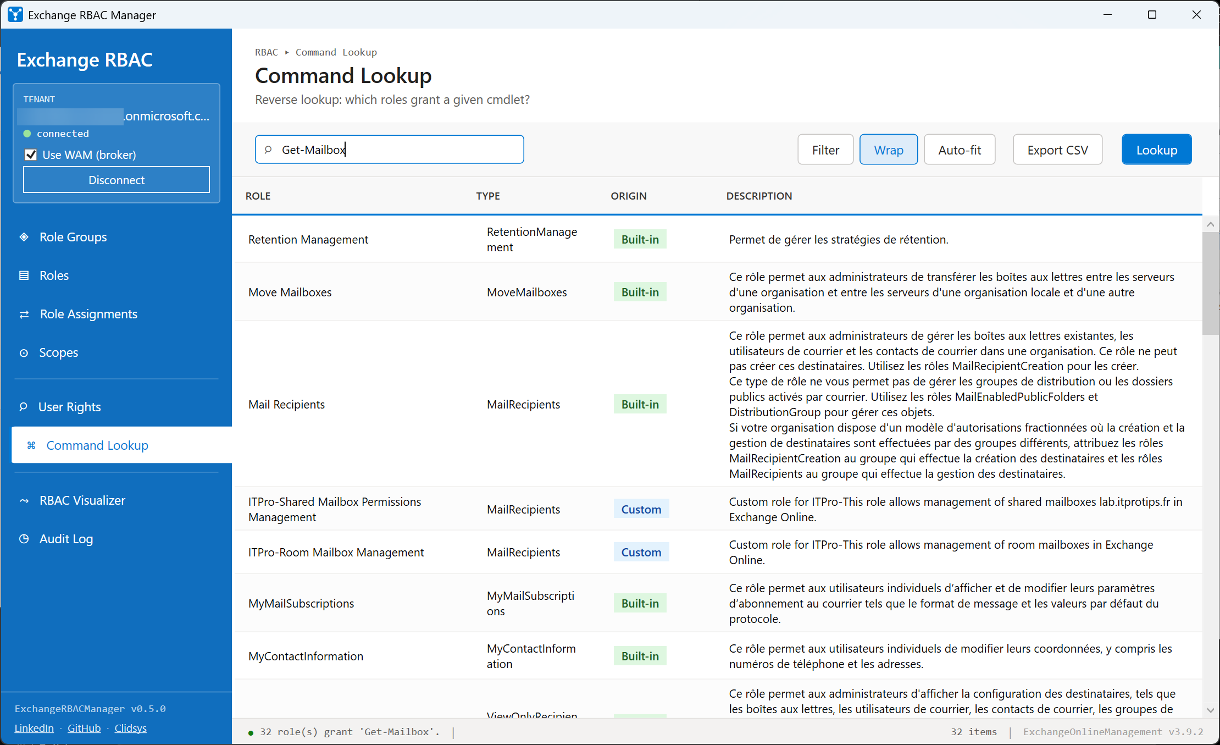Screen dimensions: 1220x745
Task: Go to Role Assignments
Action: pyautogui.click(x=88, y=314)
